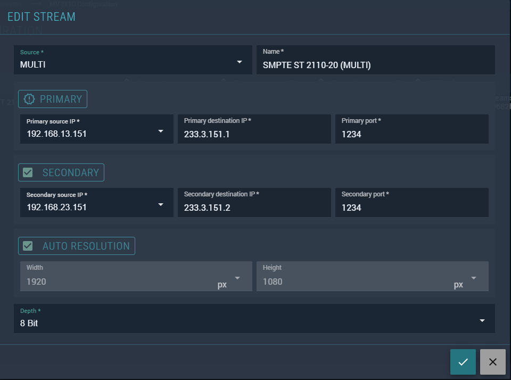The height and width of the screenshot is (380, 511).
Task: Click the AUTO RESOLUTION label text
Action: pos(86,246)
